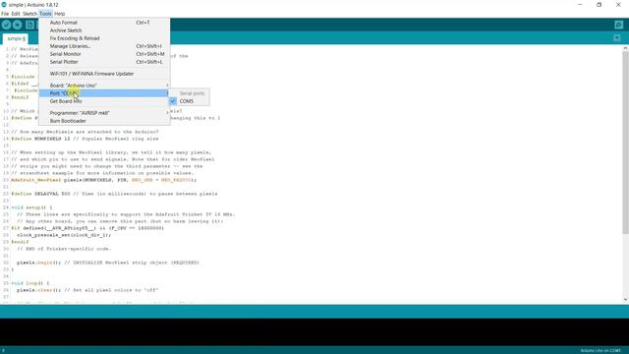Click the black console output area
This screenshot has width=629, height=354.
314,332
